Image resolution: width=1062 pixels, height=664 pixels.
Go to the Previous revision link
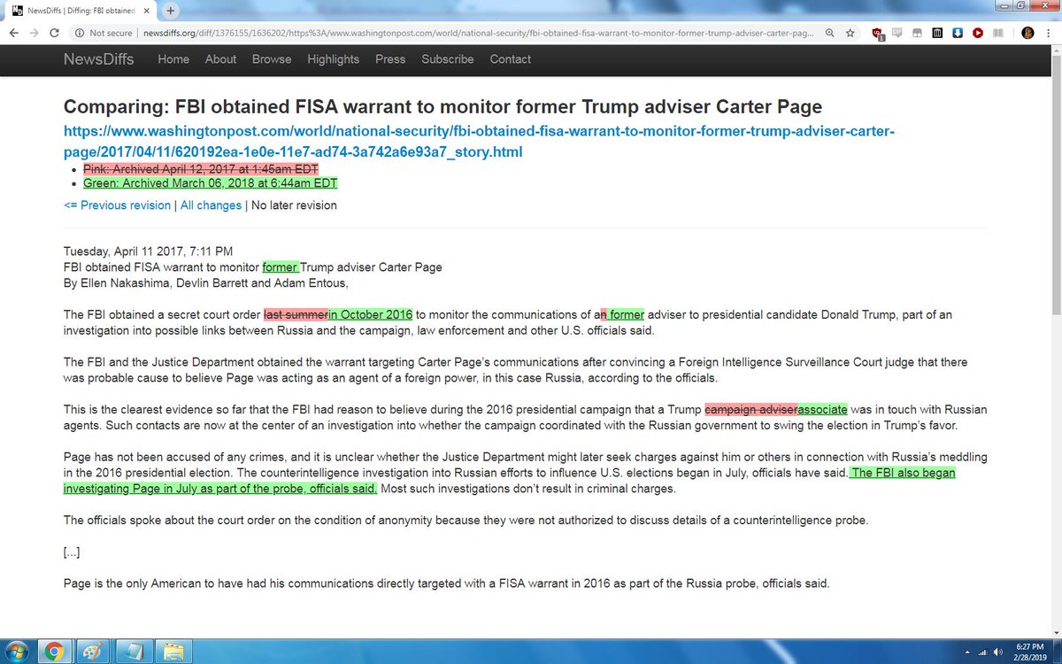click(x=117, y=205)
